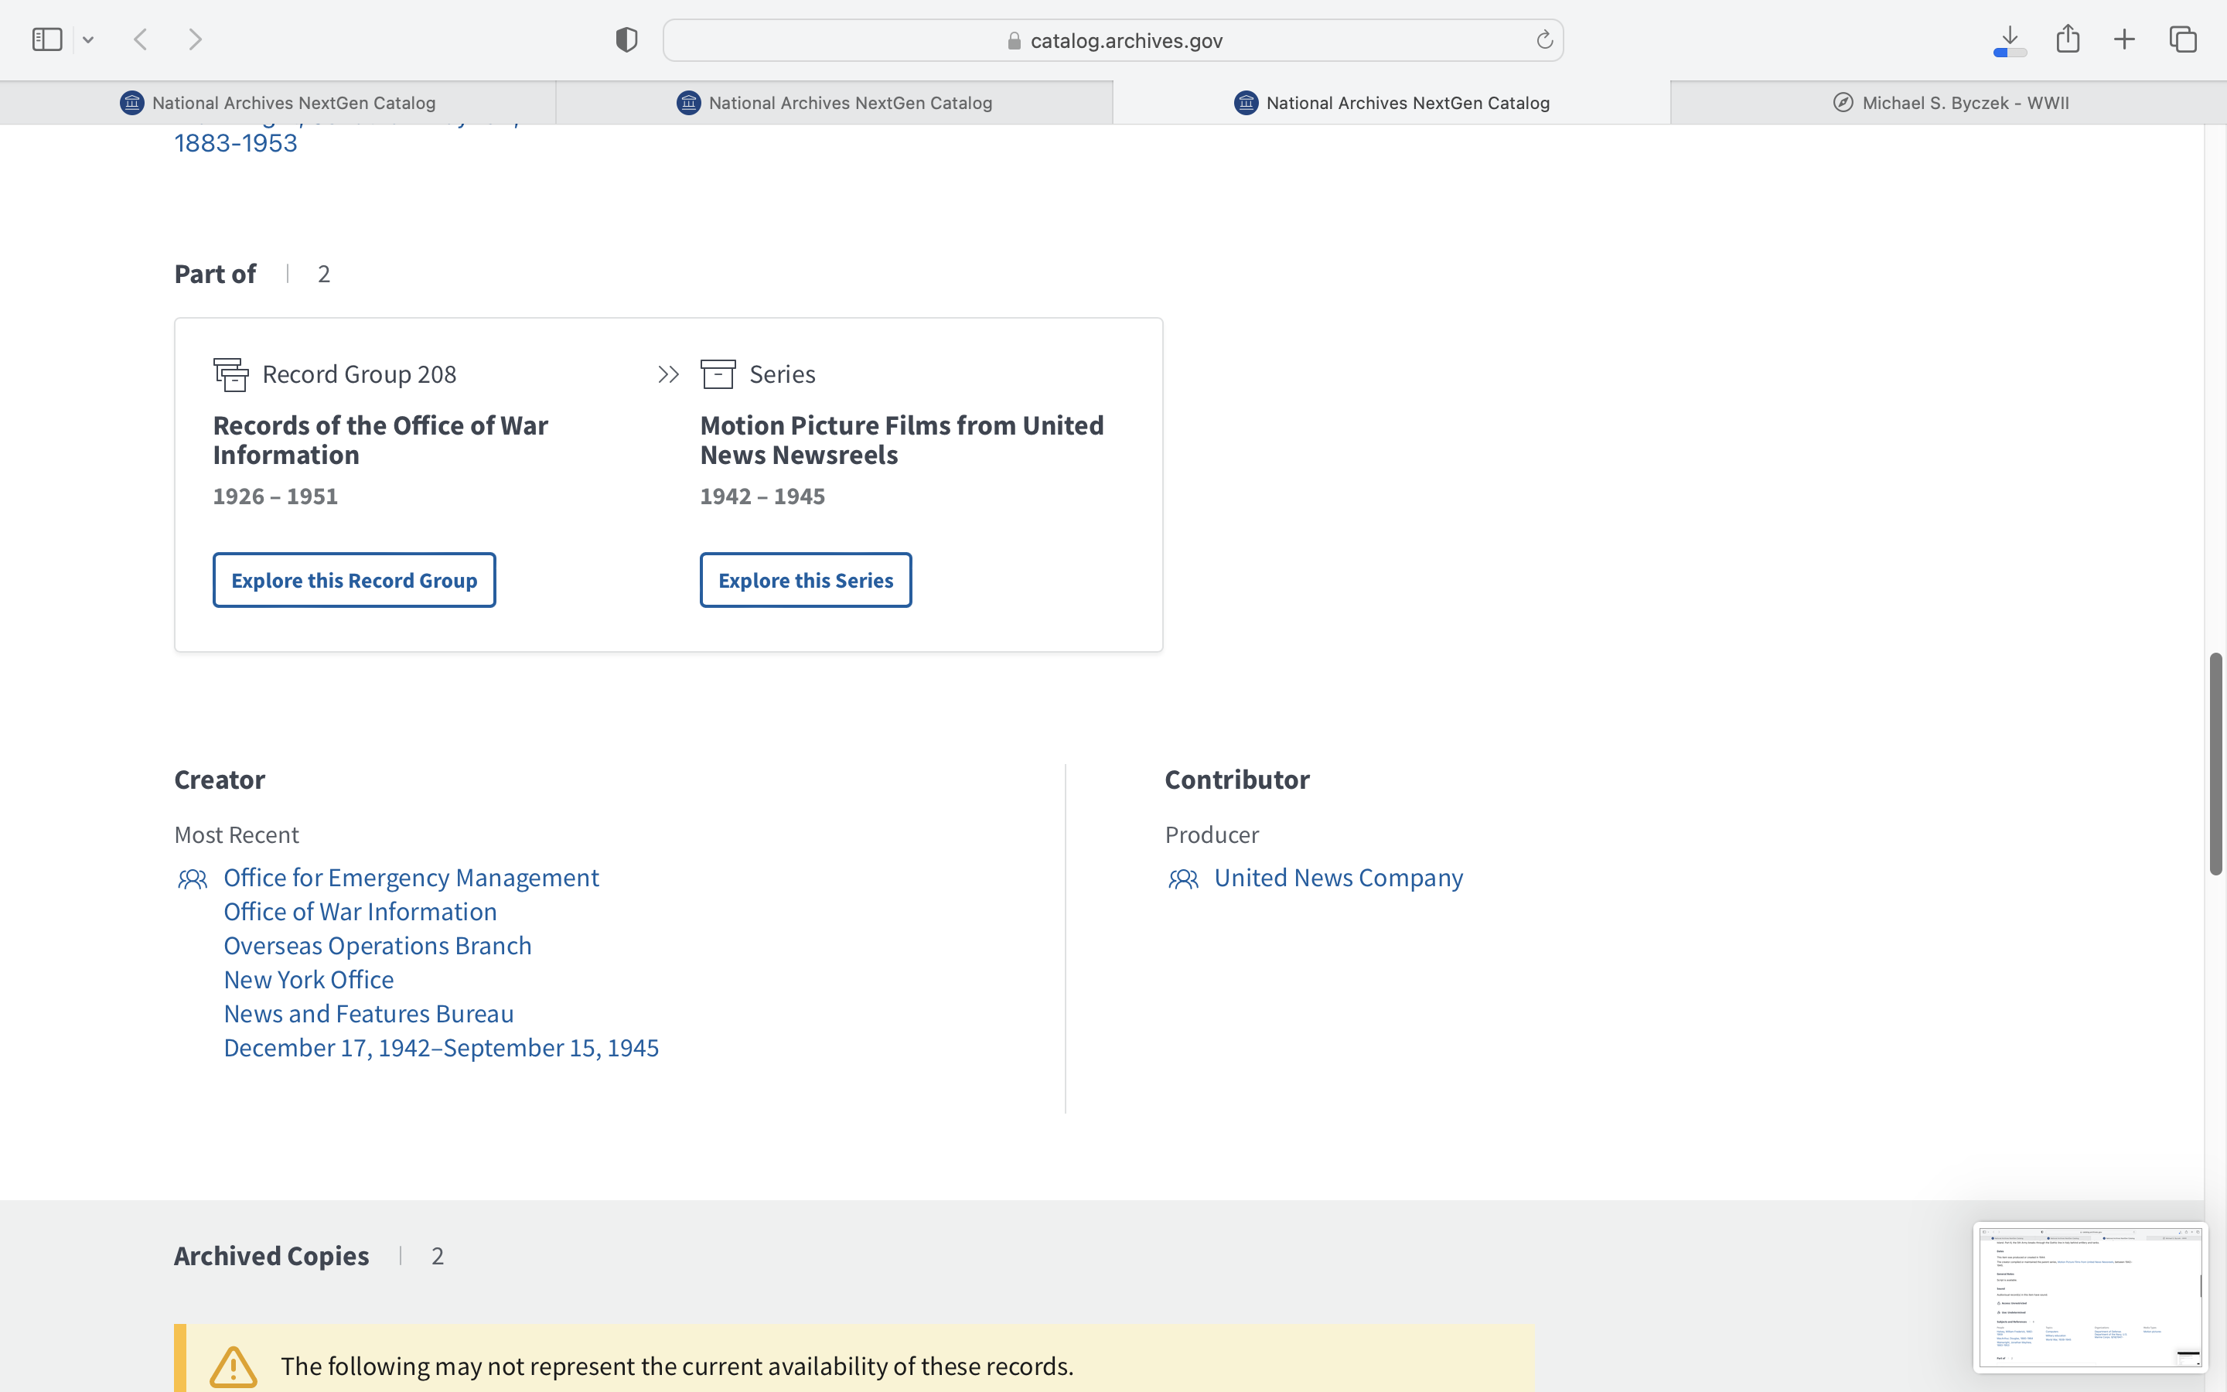
Task: Open a new tab with plus icon
Action: 2124,39
